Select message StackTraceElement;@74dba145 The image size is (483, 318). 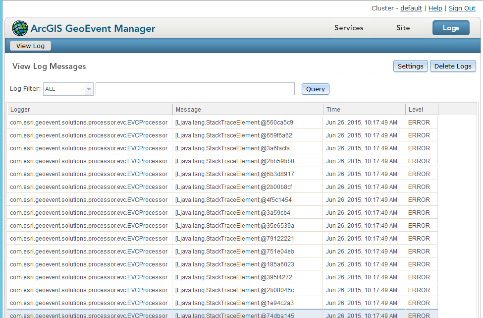coord(235,315)
